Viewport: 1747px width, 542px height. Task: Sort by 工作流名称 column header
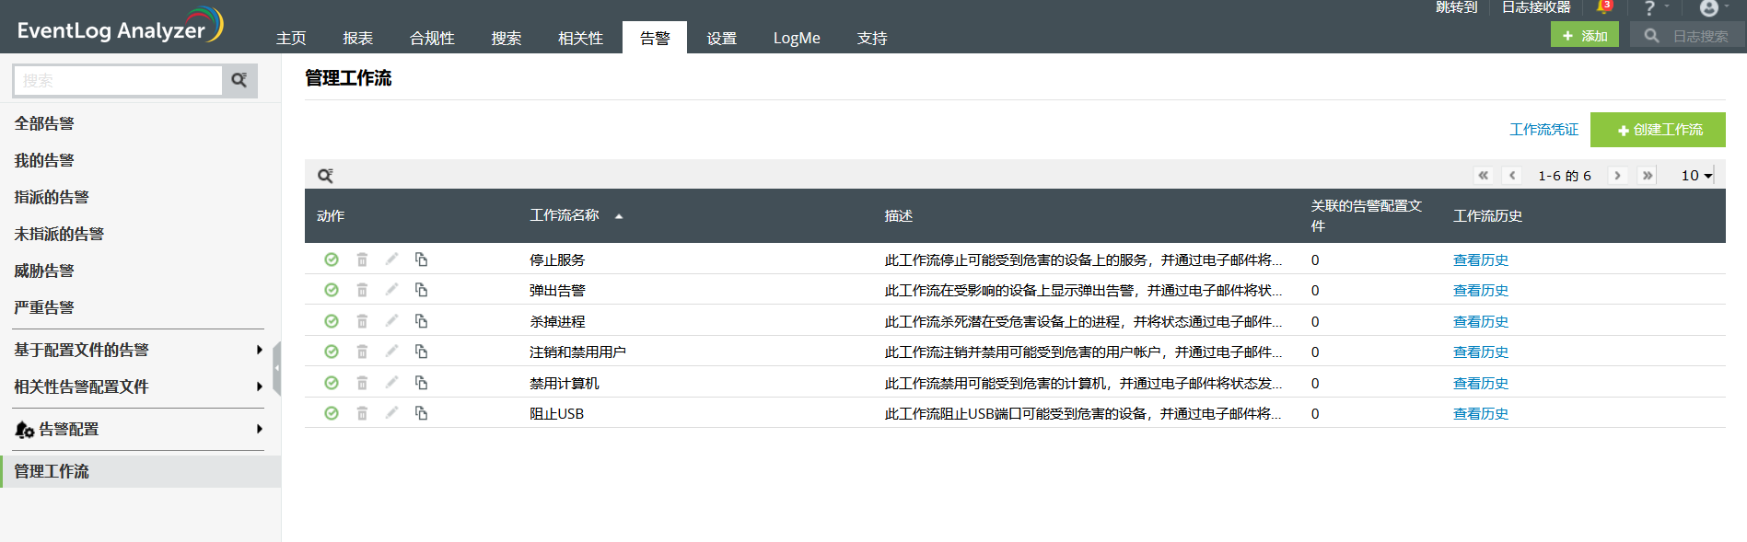pyautogui.click(x=565, y=215)
